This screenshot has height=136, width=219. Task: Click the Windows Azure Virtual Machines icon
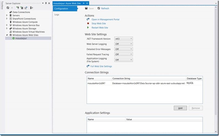pyautogui.click(x=11, y=32)
